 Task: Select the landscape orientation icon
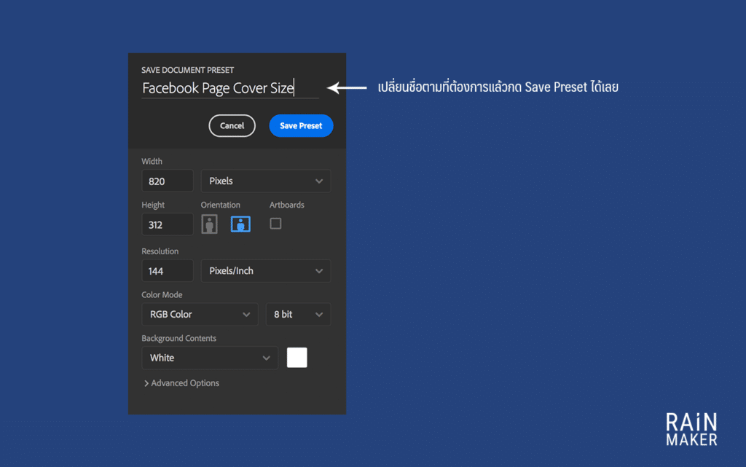(x=240, y=224)
